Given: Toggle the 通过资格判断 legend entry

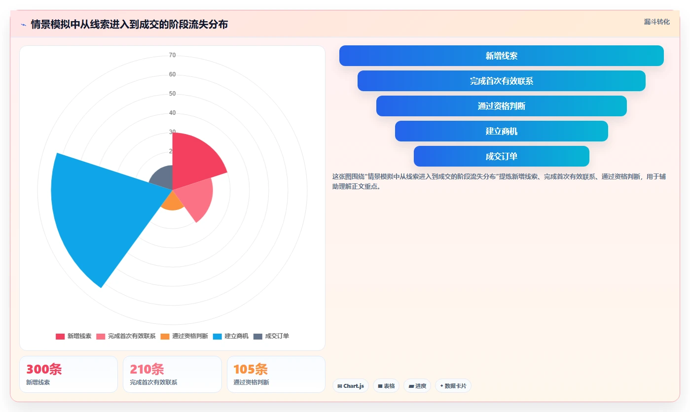Looking at the screenshot, I should click(x=184, y=336).
